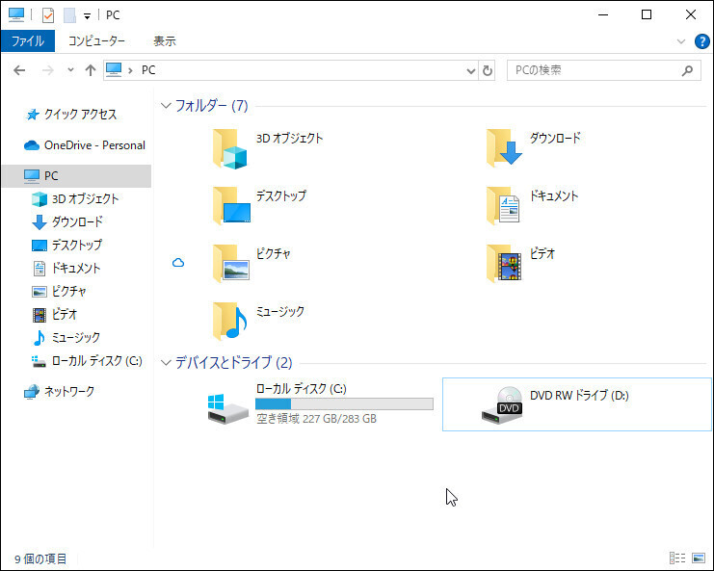The width and height of the screenshot is (714, 571).
Task: Click the properties icon in quick access toolbar
Action: coord(48,15)
